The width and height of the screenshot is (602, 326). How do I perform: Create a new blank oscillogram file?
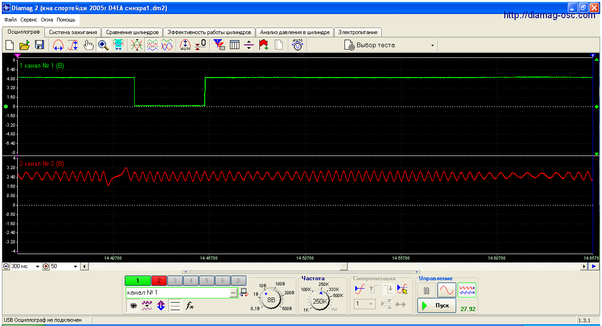point(10,45)
